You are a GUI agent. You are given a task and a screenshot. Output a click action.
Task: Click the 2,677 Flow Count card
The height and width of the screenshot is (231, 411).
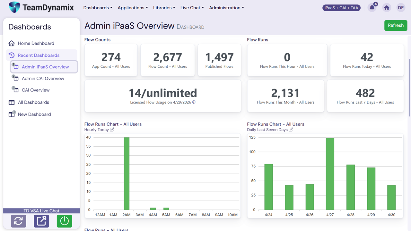[168, 60]
